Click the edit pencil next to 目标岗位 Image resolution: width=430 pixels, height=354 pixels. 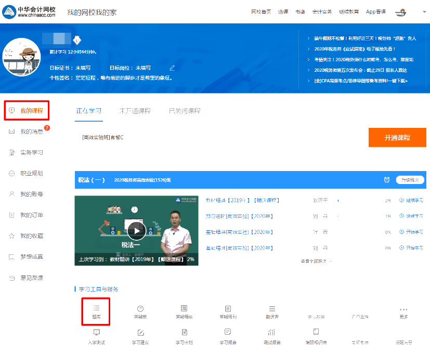[172, 67]
